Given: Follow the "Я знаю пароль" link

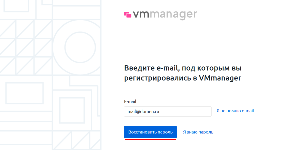Looking at the screenshot, I should click(198, 132).
